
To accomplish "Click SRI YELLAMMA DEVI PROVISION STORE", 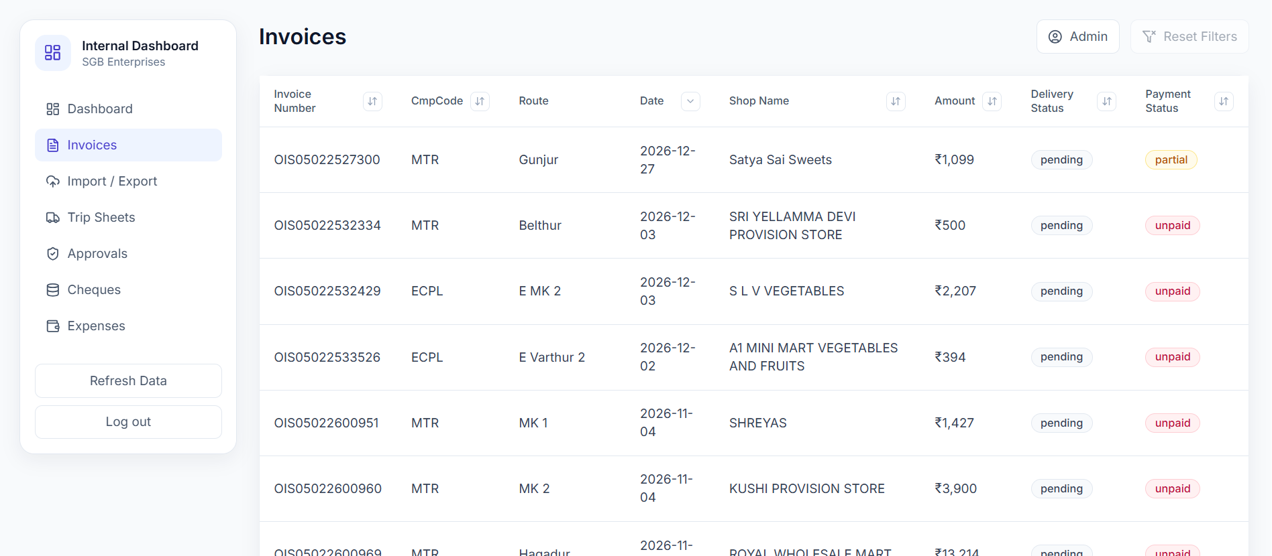I will [792, 225].
